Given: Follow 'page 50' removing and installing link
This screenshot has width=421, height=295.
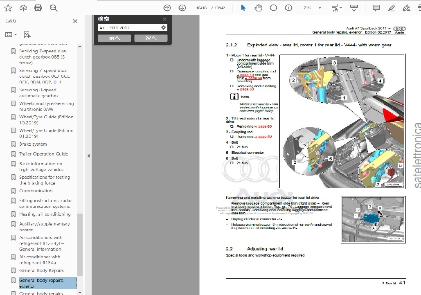Looking at the screenshot, I should click(245, 89).
